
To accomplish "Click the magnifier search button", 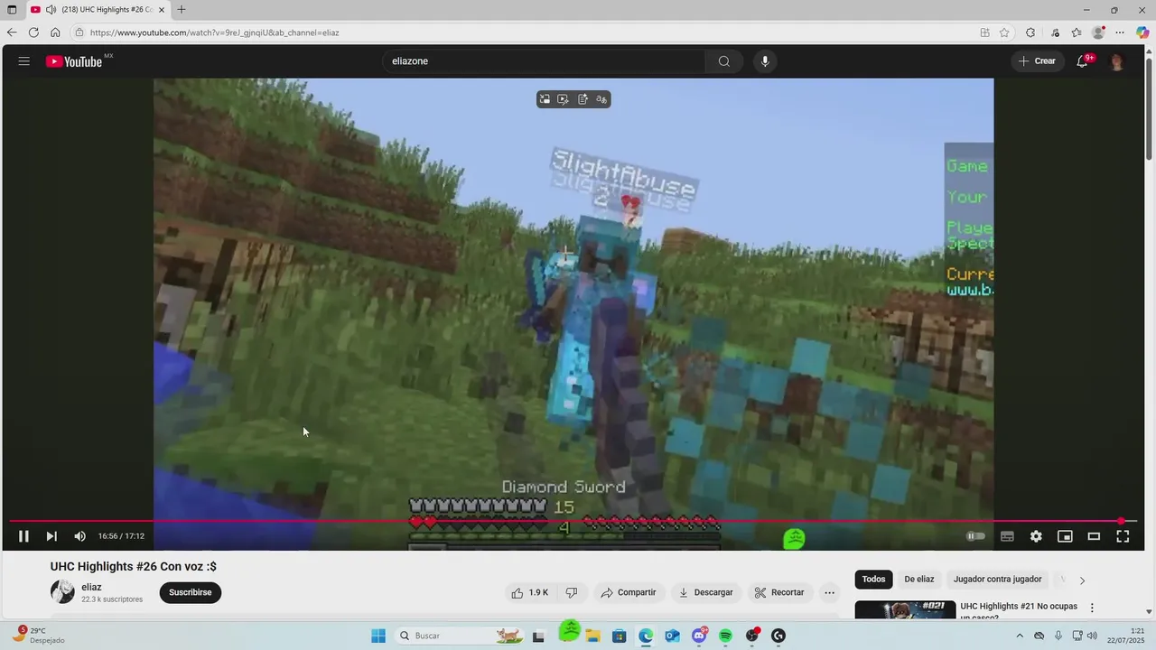I will 723,61.
